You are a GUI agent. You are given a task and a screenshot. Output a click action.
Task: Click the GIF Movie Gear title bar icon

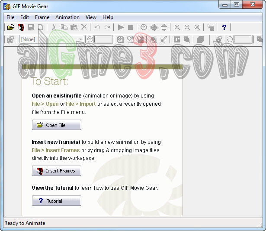(x=7, y=7)
